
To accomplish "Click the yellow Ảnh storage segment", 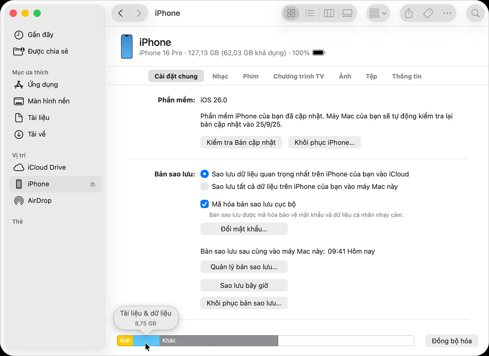I will tap(125, 341).
